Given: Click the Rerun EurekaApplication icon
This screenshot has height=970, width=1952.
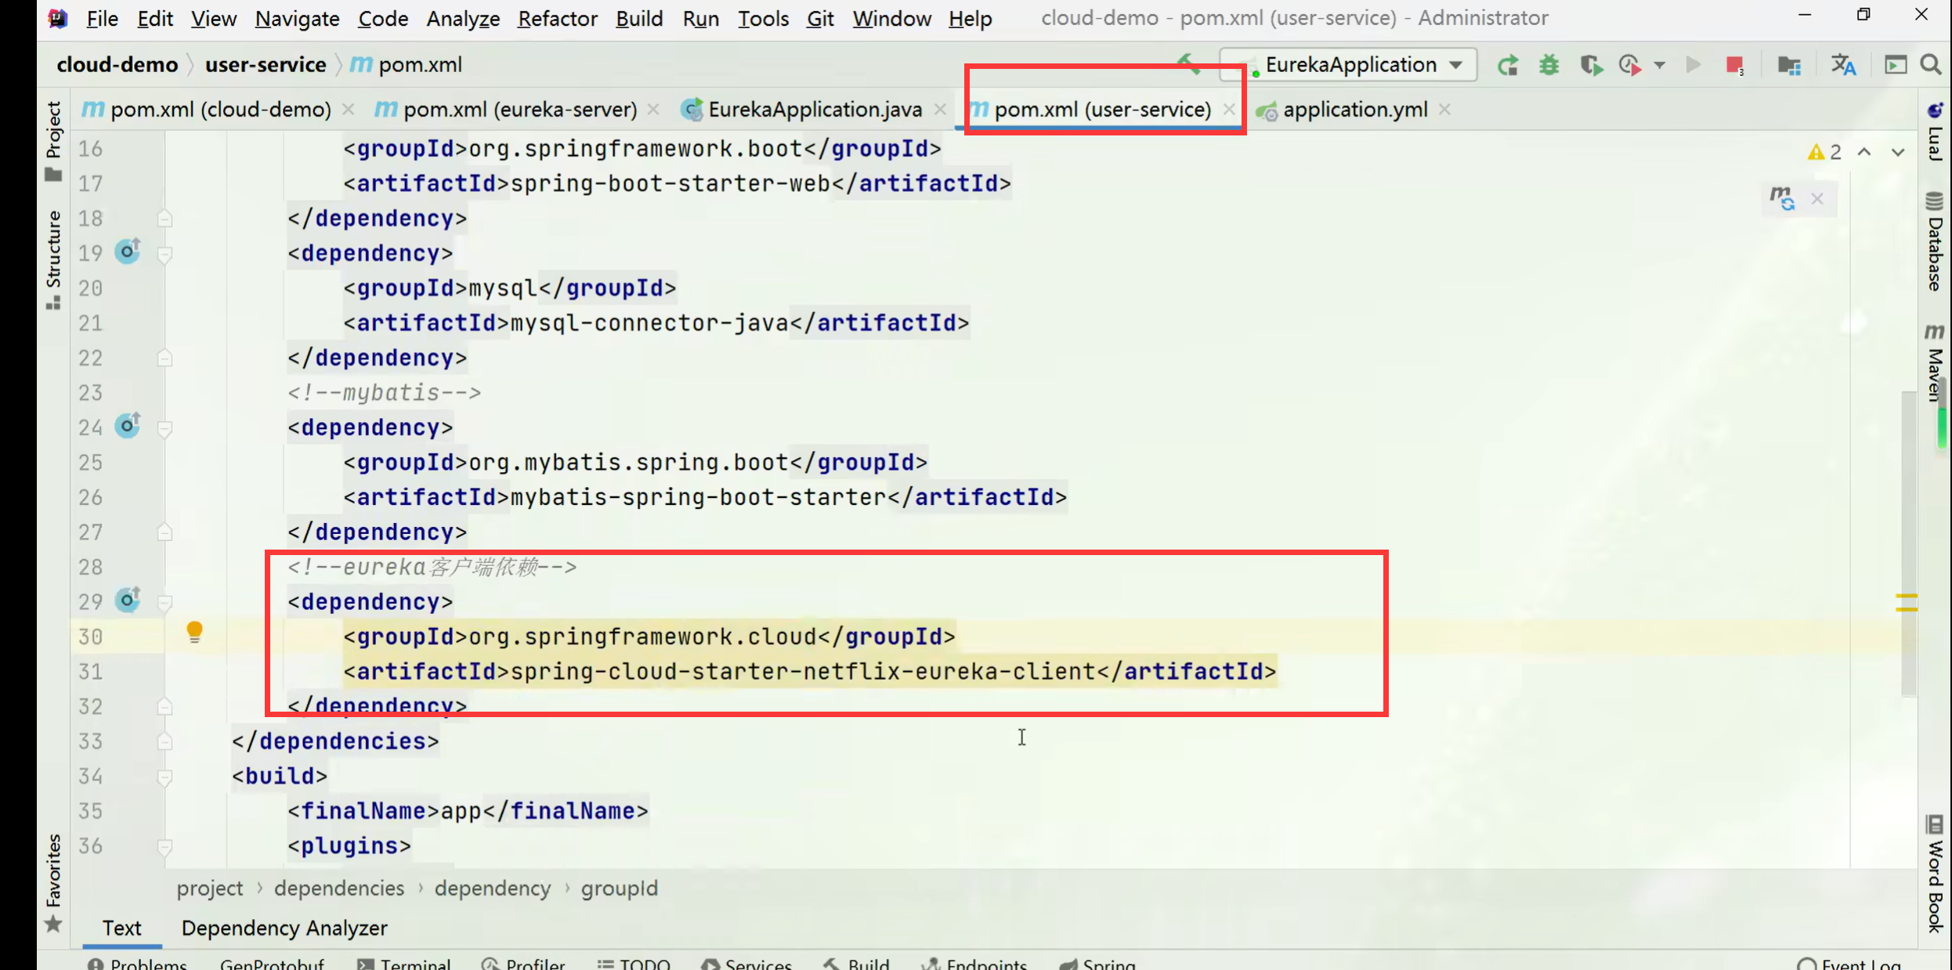Looking at the screenshot, I should click(1507, 65).
